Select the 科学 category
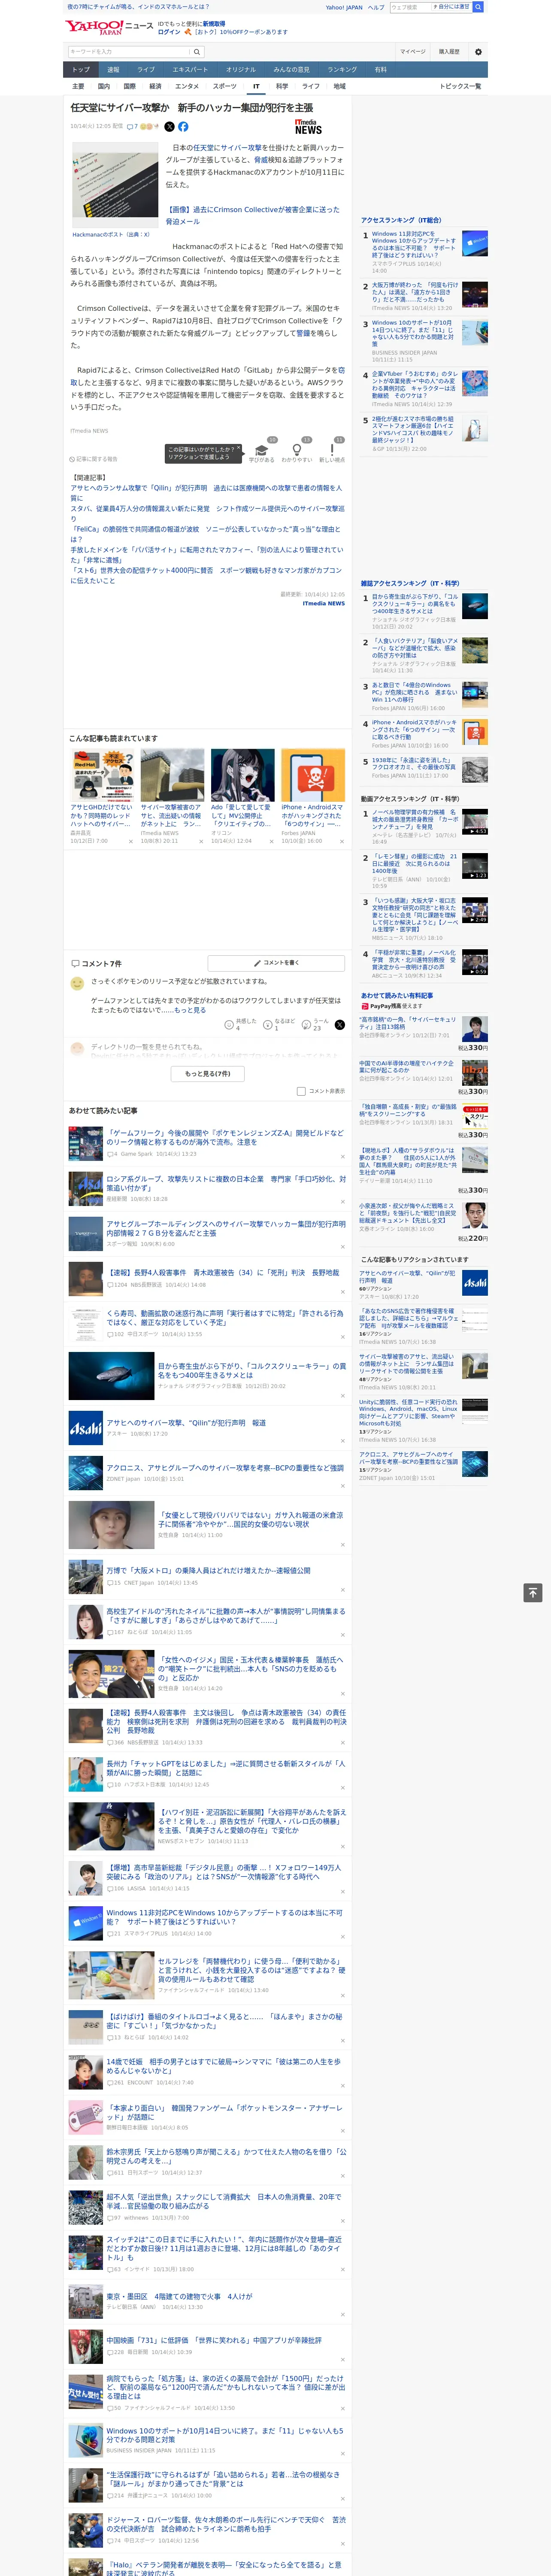 [282, 86]
